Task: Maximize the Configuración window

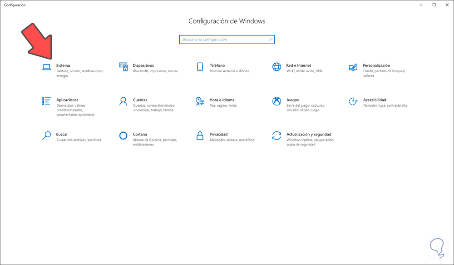Action: point(434,5)
